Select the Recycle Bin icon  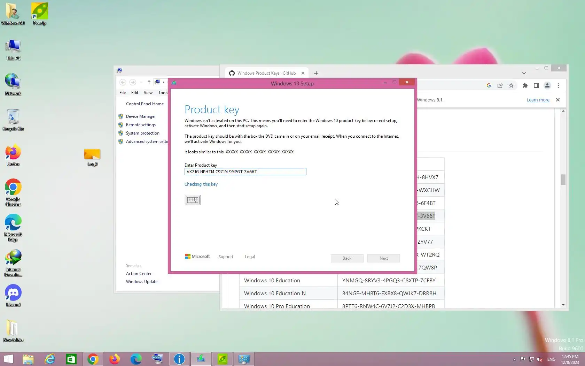pyautogui.click(x=13, y=120)
